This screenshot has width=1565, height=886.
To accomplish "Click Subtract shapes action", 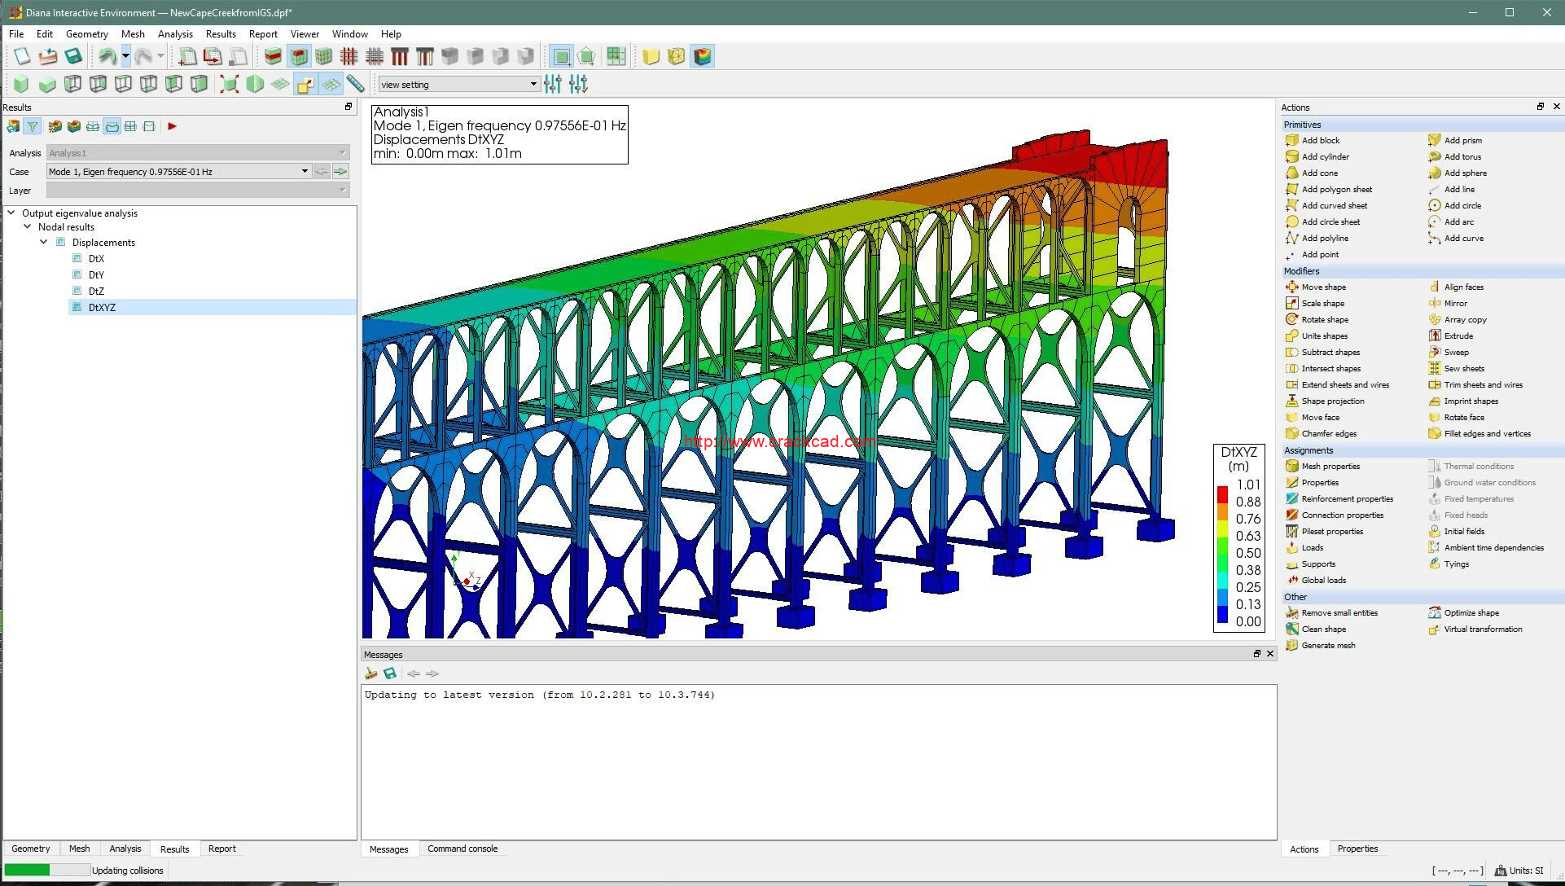I will click(1330, 352).
